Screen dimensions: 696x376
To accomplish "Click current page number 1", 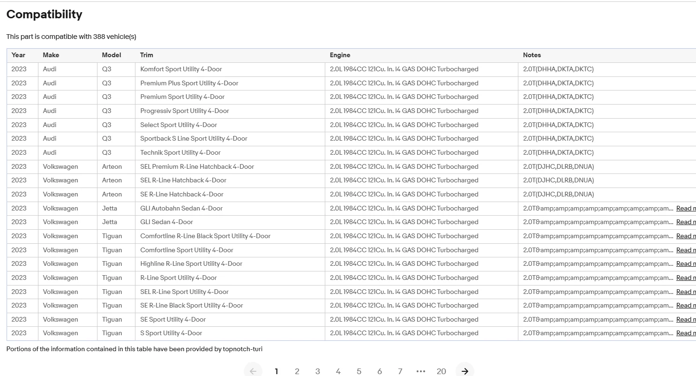I will pyautogui.click(x=277, y=371).
